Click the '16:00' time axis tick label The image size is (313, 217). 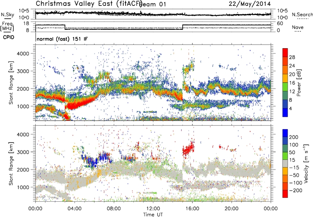coord(192,209)
